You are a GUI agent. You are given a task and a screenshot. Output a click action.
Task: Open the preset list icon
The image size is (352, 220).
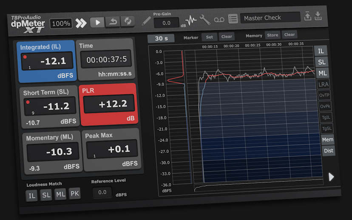[233, 19]
